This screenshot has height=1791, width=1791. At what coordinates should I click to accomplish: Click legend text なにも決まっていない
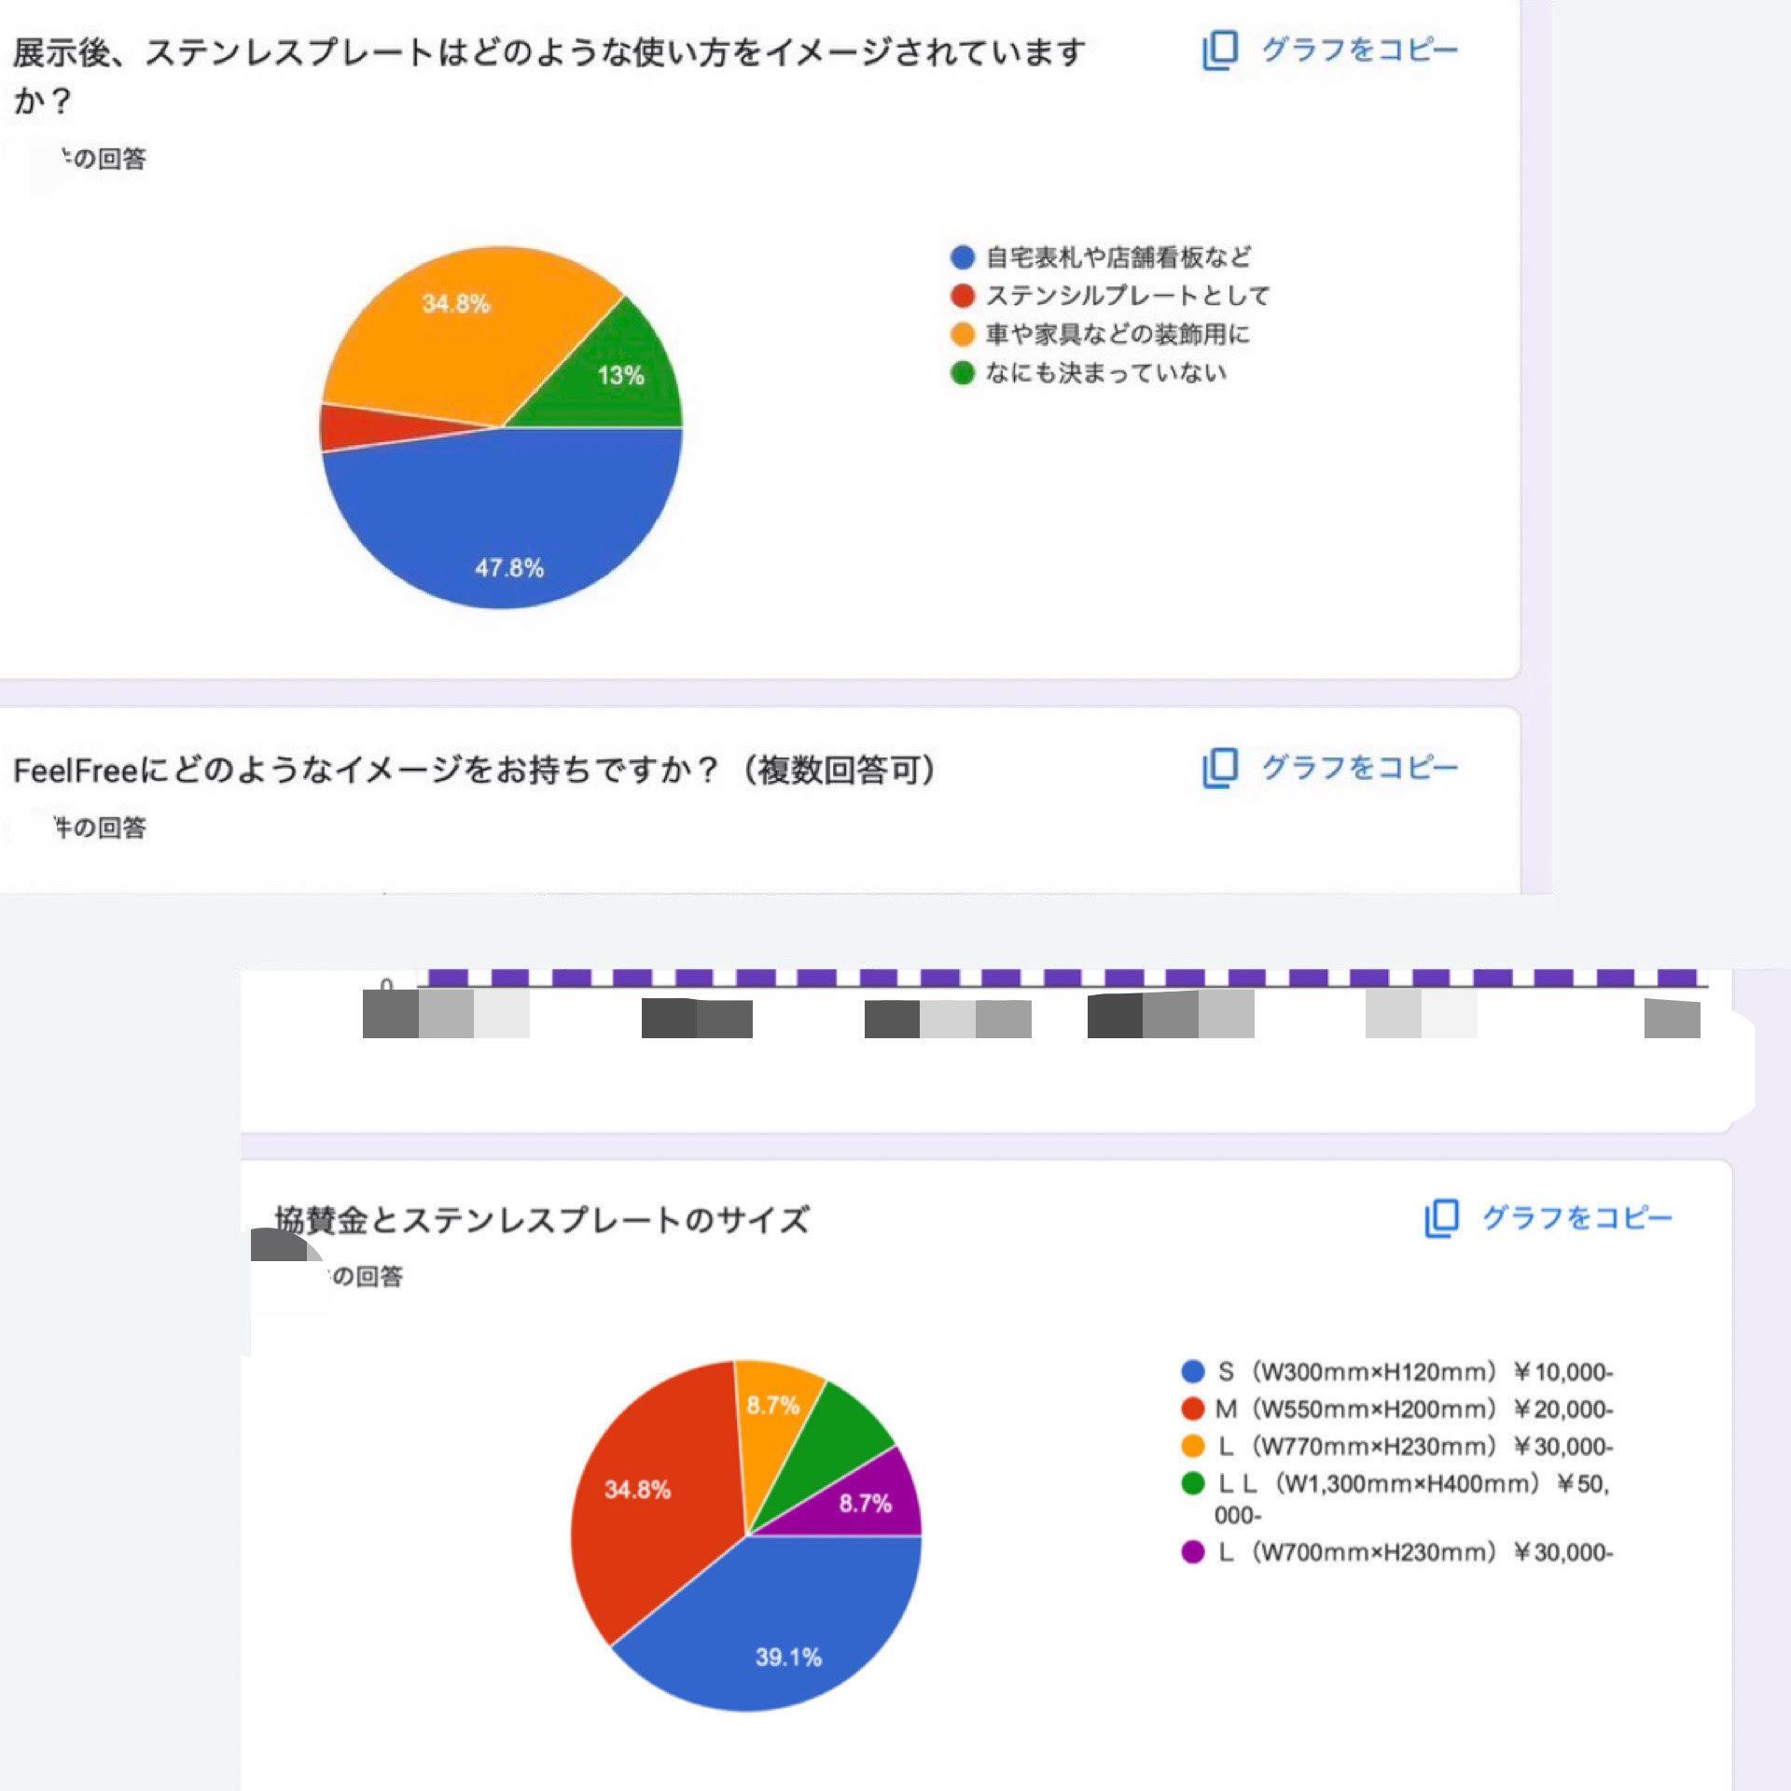click(1105, 373)
